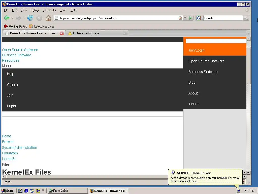258x194 pixels.
Task: Open the Edit menu
Action: pos(14,10)
